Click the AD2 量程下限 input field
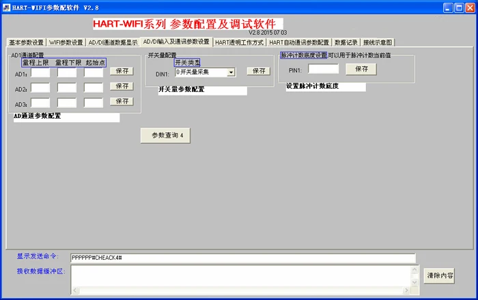The image size is (478, 300). pyautogui.click(x=67, y=88)
